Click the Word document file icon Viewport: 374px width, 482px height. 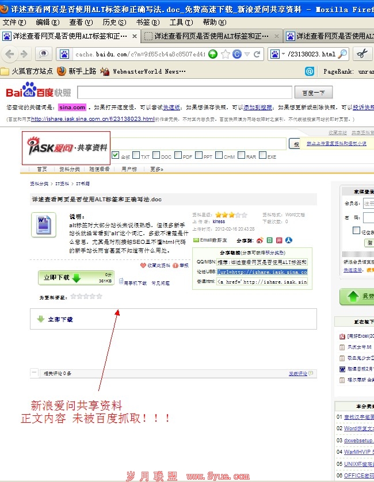43,224
